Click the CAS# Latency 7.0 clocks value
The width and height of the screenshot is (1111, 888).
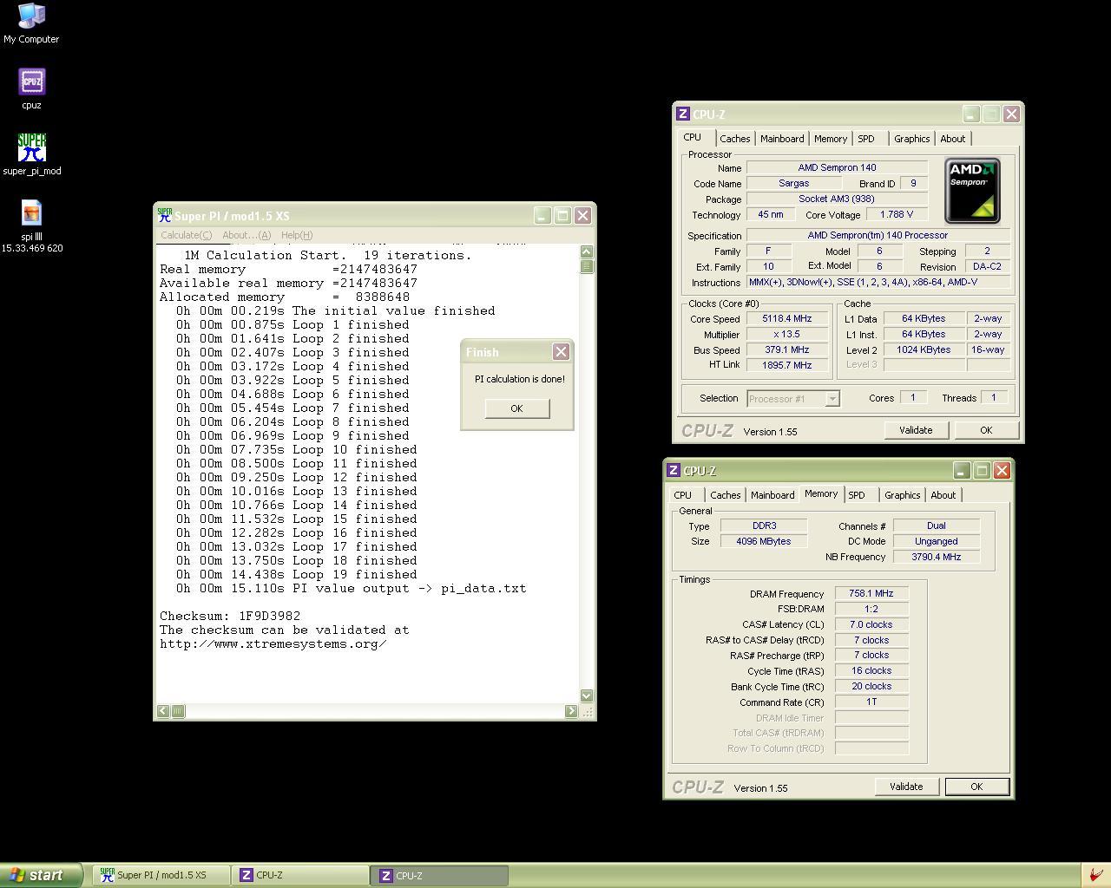coord(871,625)
